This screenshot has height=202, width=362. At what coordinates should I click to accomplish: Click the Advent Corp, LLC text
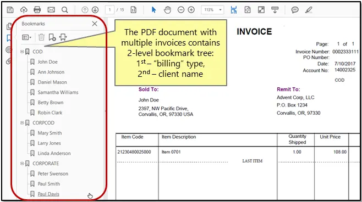295,97
